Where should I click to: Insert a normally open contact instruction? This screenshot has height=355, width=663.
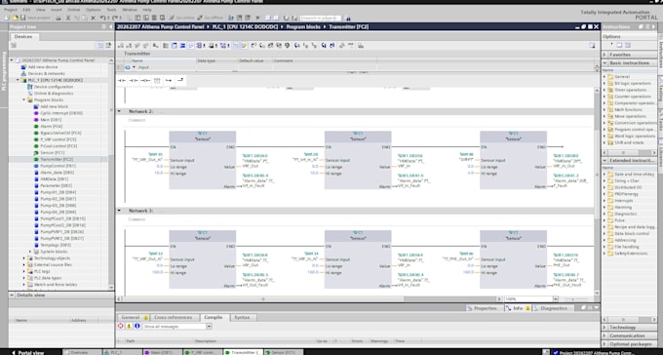tap(122, 80)
